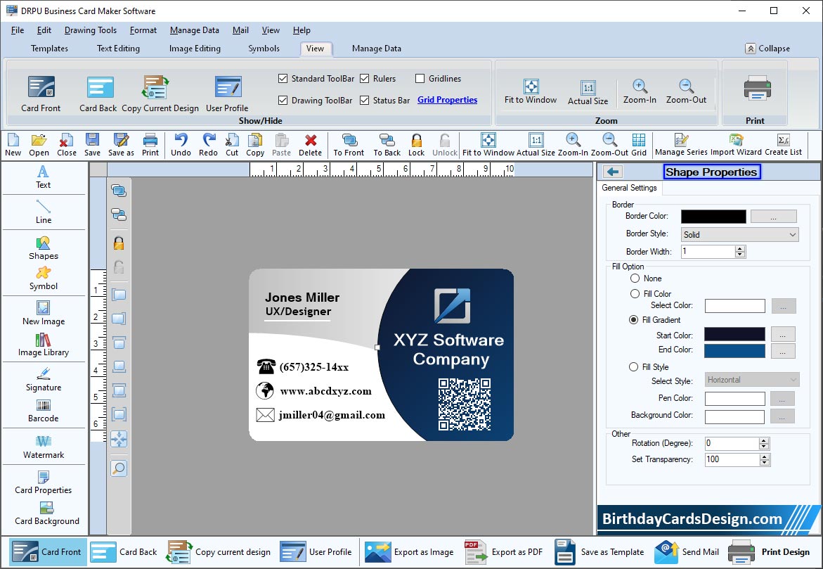Click the ribbon Print icon
Viewport: 823px width, 569px height.
tap(757, 88)
